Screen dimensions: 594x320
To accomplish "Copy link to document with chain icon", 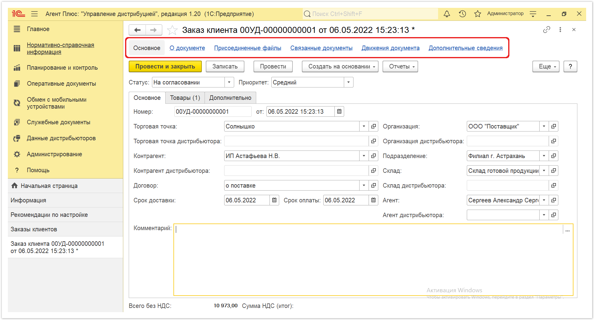I will [x=546, y=30].
